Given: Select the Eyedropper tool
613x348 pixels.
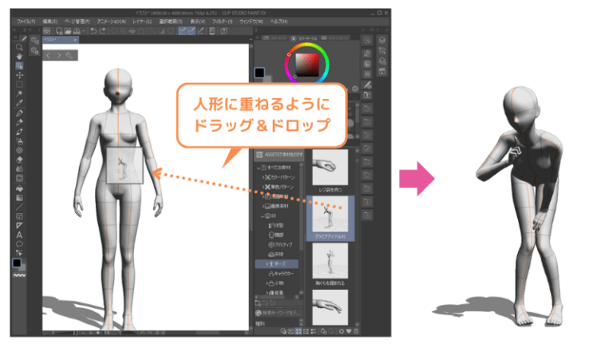Looking at the screenshot, I should (20, 104).
